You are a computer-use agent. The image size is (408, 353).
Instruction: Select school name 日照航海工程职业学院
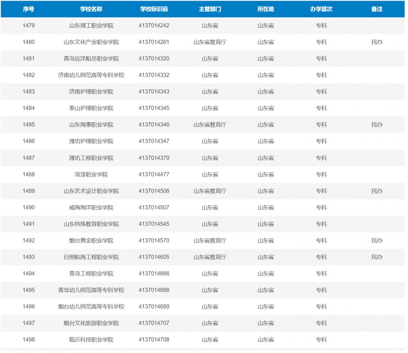click(91, 257)
